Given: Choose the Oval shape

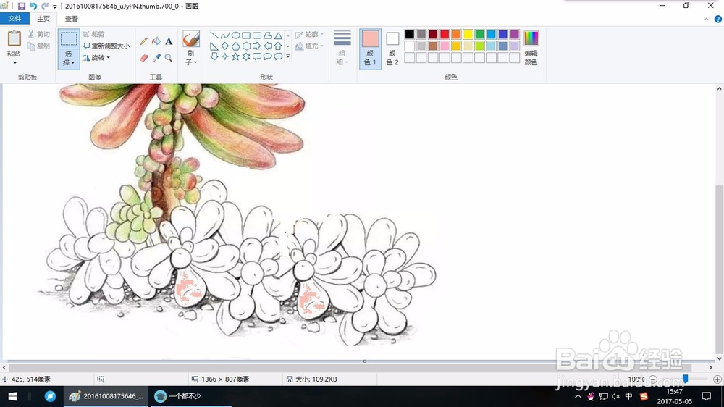Looking at the screenshot, I should 235,35.
